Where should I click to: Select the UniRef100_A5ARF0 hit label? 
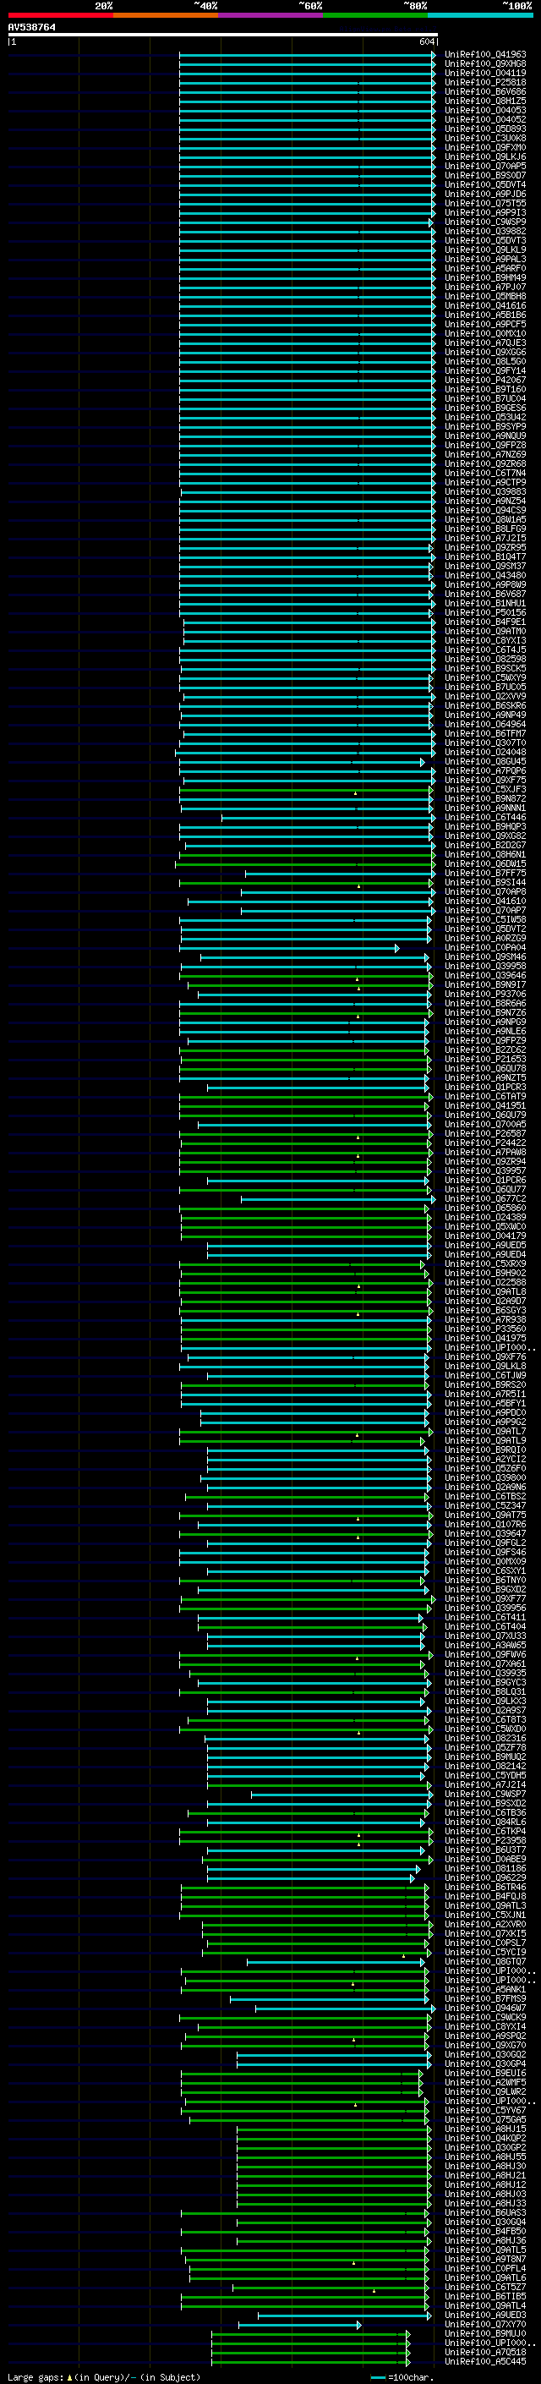[x=485, y=268]
